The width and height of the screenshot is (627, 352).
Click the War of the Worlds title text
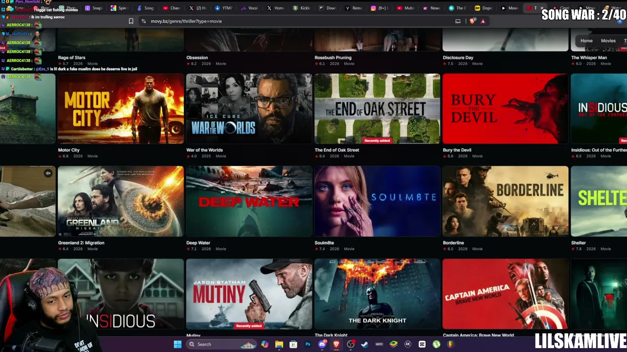tap(205, 150)
